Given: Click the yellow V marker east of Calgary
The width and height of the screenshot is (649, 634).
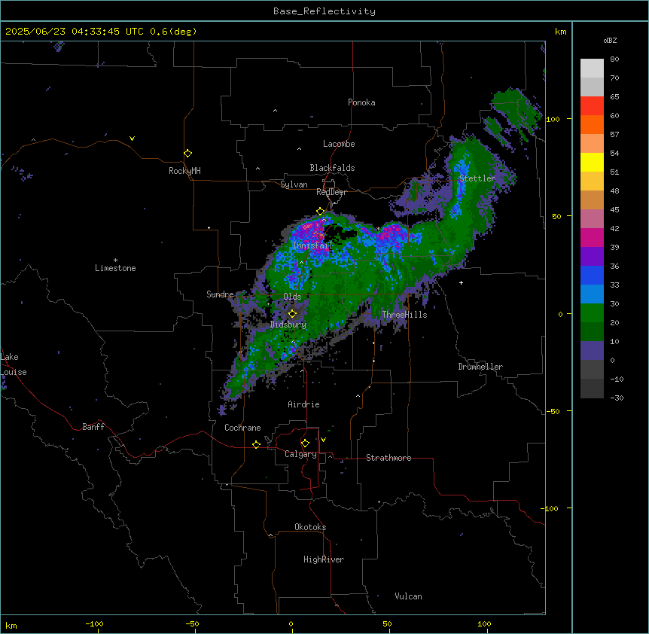Looking at the screenshot, I should (323, 440).
